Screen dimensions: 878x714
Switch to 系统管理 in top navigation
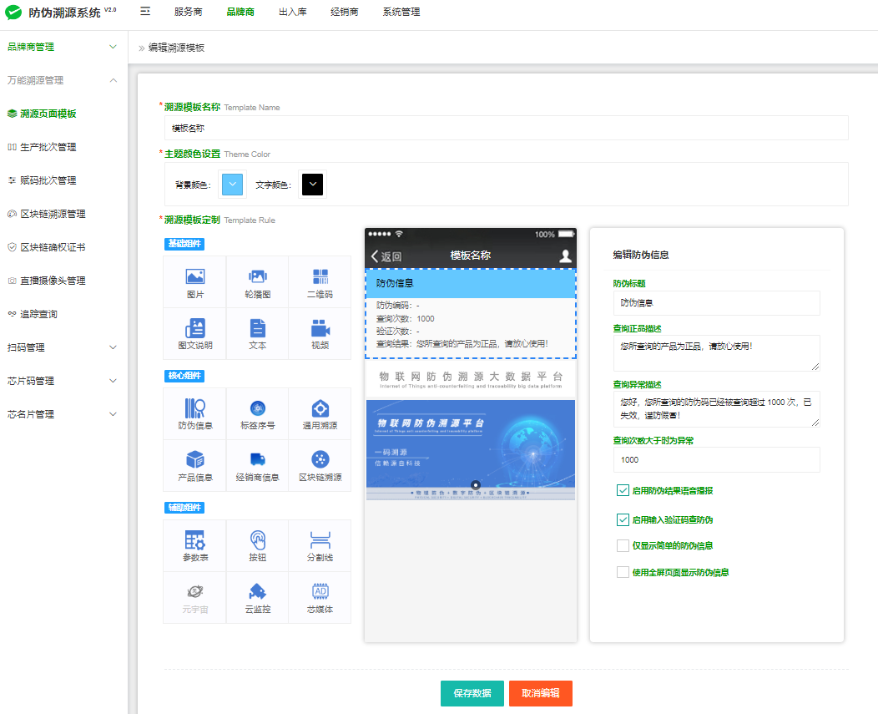coord(401,13)
